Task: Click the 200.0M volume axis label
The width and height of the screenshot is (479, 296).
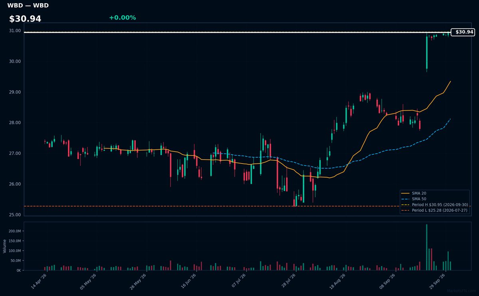Action: pos(14,231)
